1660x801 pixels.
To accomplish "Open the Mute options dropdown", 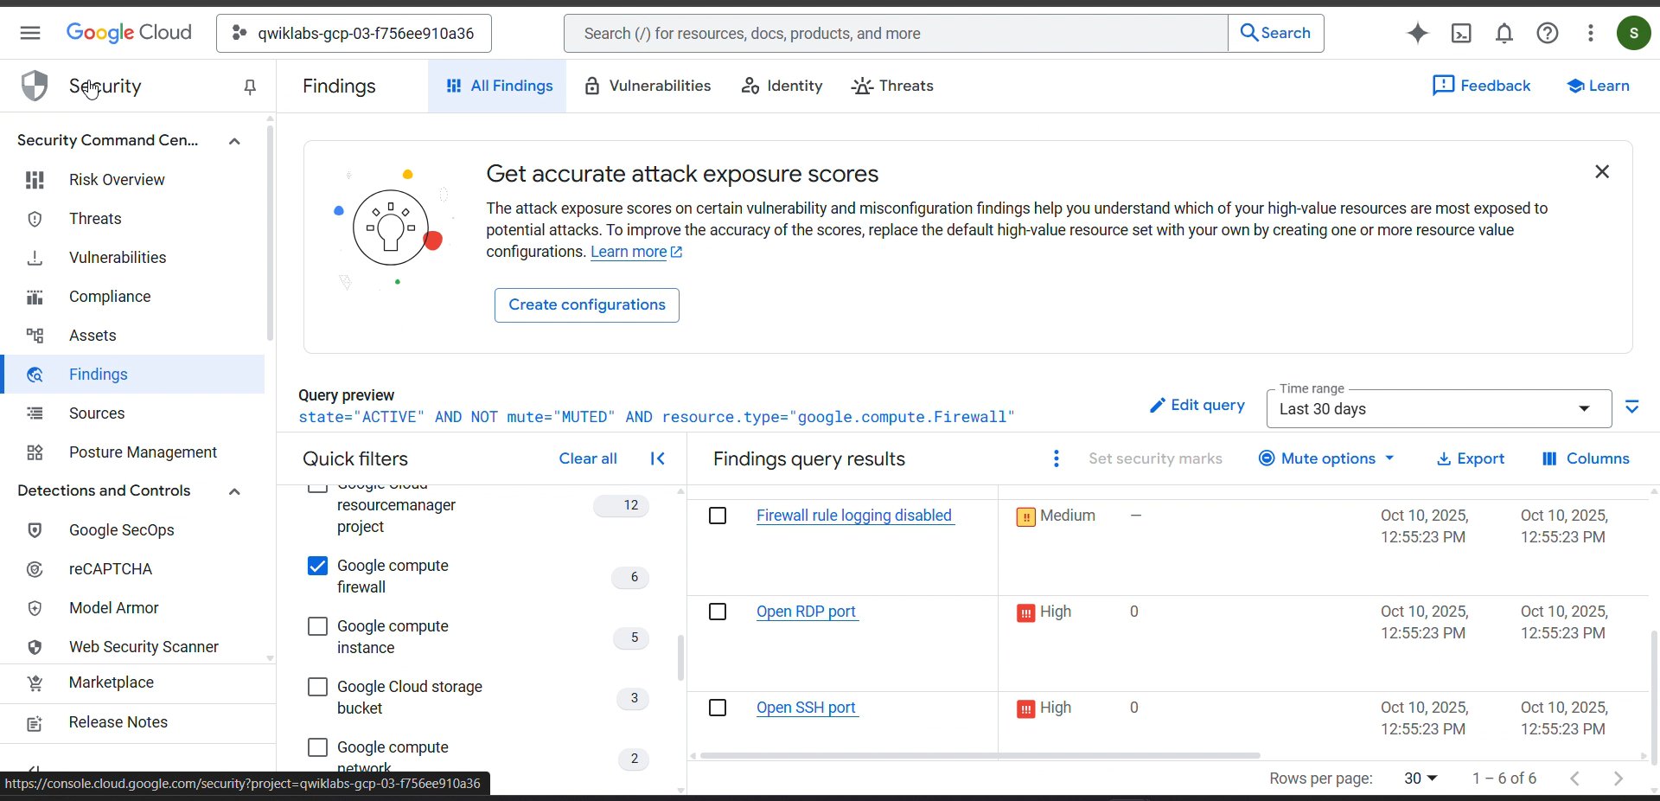I will click(x=1327, y=458).
